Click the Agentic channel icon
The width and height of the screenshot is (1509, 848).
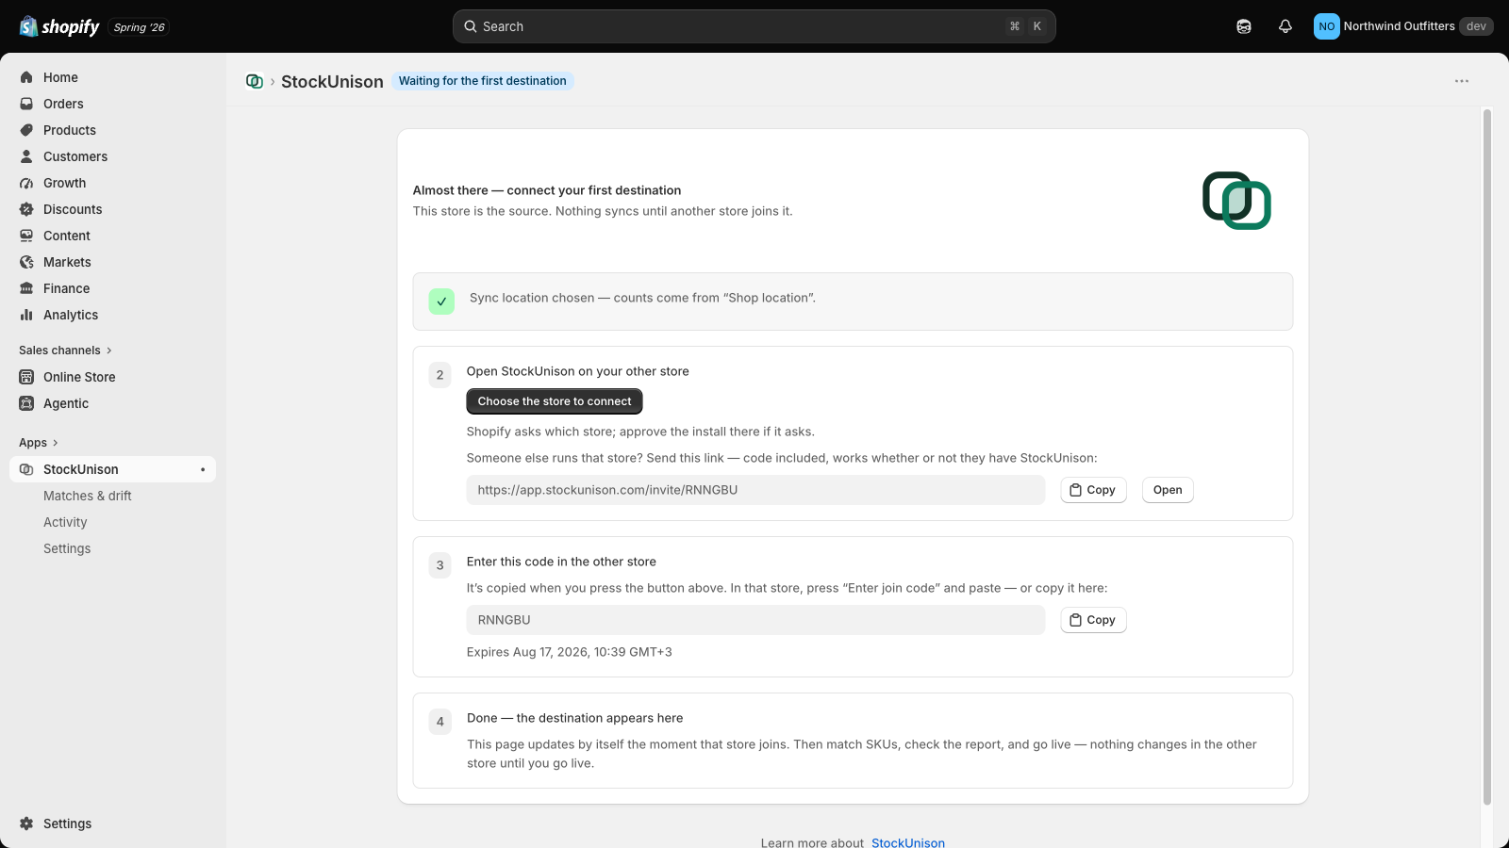26,403
